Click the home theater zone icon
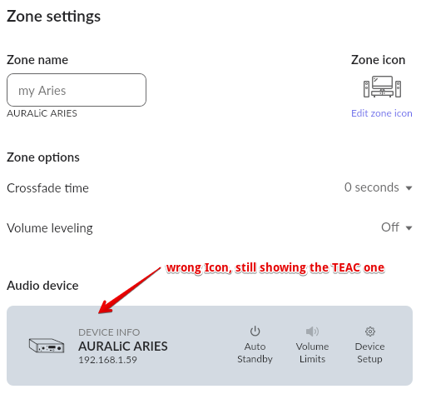Viewport: 426px width, 399px height. pyautogui.click(x=382, y=87)
